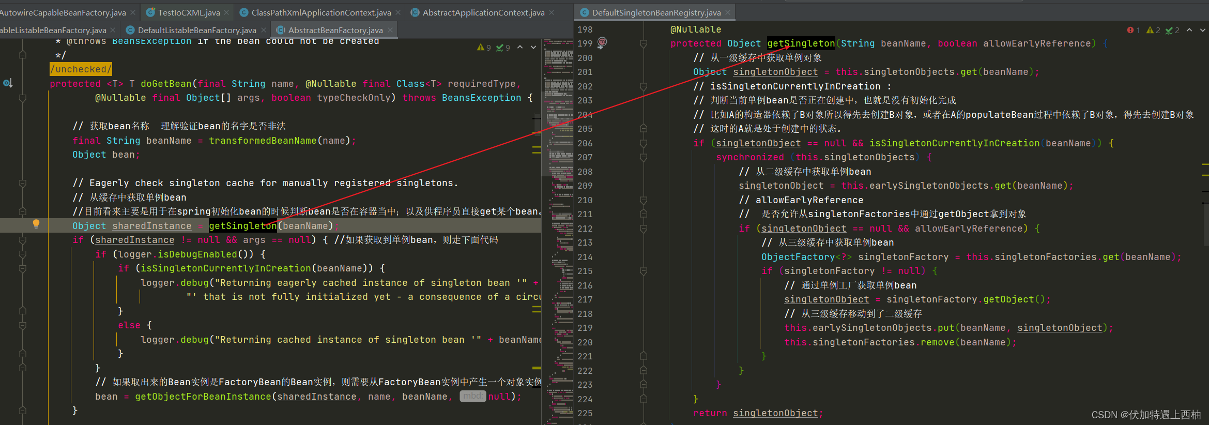The width and height of the screenshot is (1209, 425).
Task: Click the highlighted /unchecked/ annotation text
Action: point(81,69)
